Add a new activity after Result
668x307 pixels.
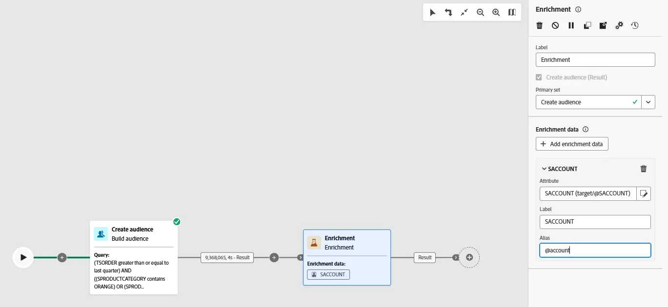click(x=469, y=257)
